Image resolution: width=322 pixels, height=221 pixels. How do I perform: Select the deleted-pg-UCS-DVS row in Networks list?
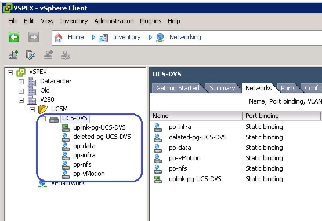point(236,137)
